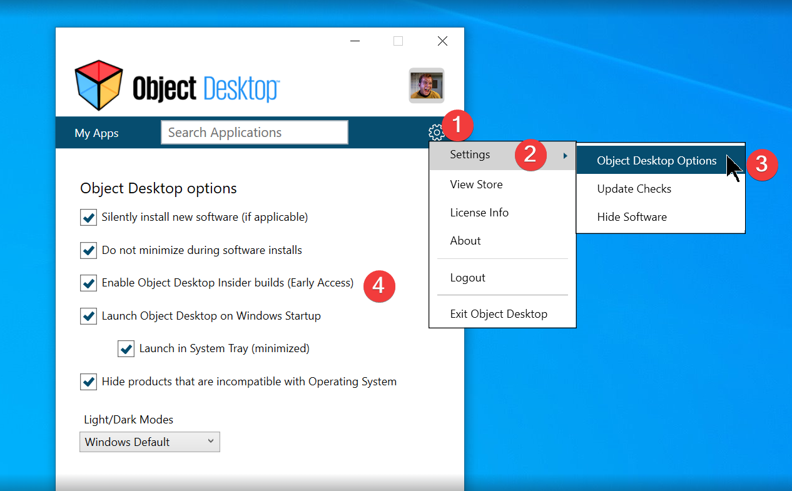Viewport: 792px width, 491px height.
Task: Click the Object Desktop cube logo
Action: tap(98, 86)
